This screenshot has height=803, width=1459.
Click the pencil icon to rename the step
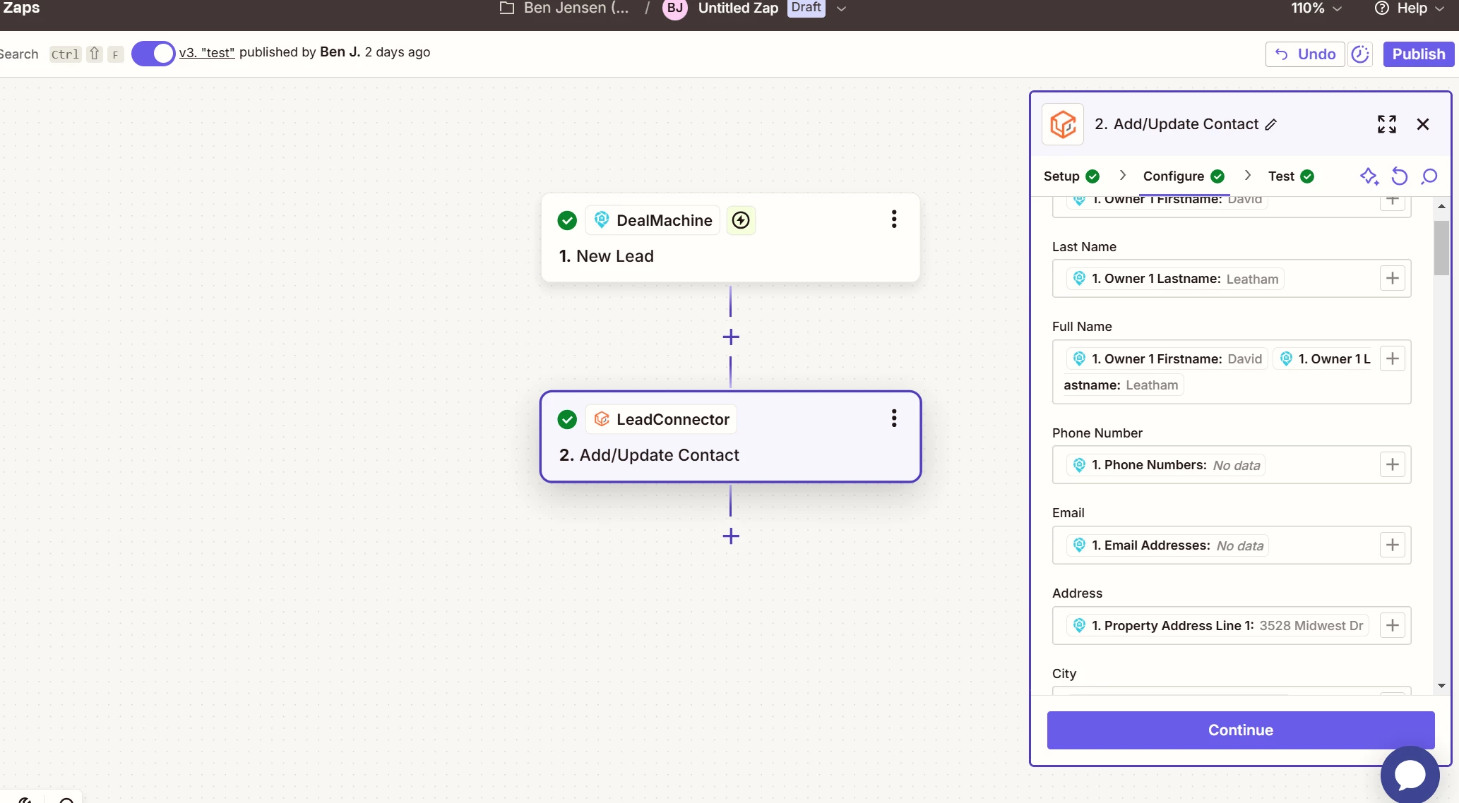coord(1271,125)
